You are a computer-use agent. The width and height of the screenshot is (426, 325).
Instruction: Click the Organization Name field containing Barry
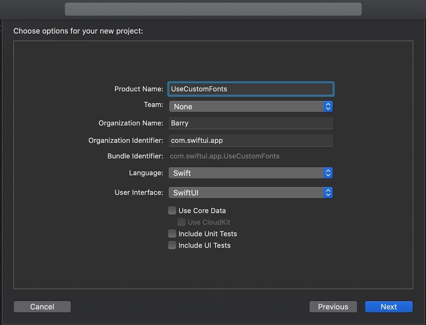251,123
